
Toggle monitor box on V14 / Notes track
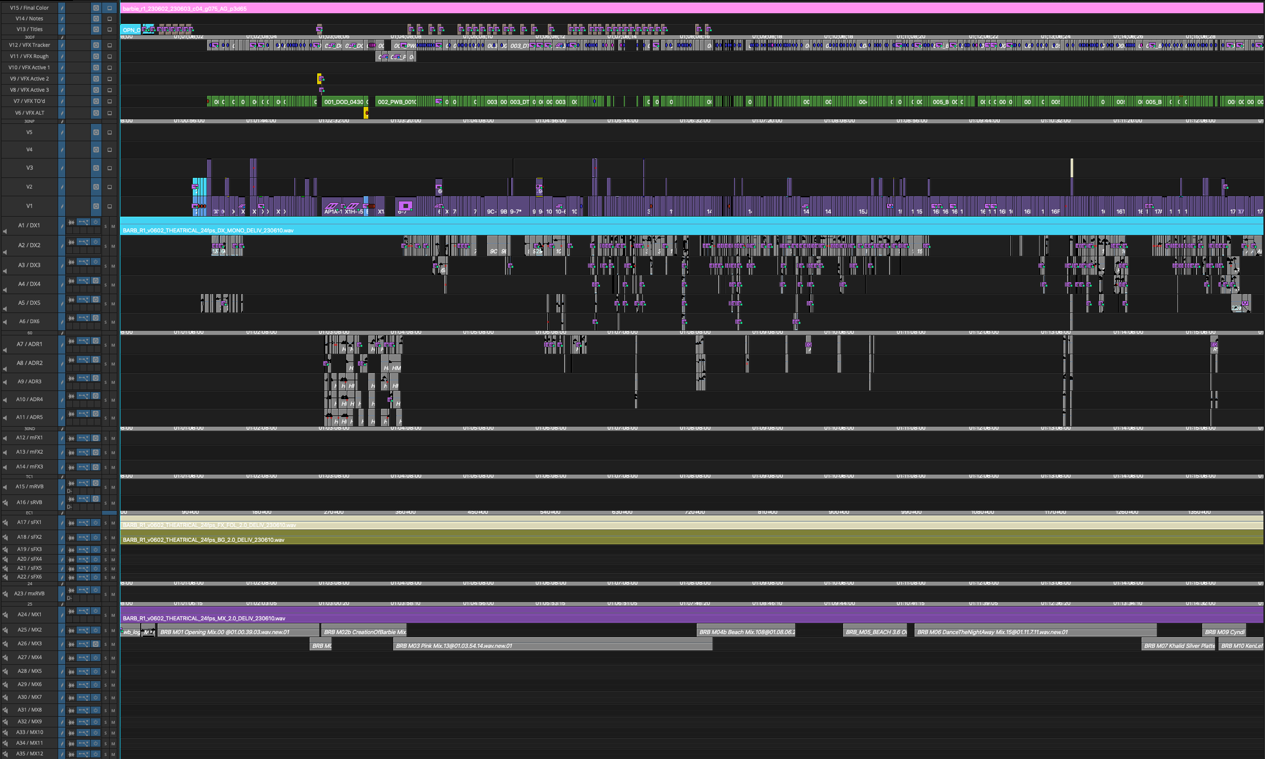pyautogui.click(x=110, y=18)
